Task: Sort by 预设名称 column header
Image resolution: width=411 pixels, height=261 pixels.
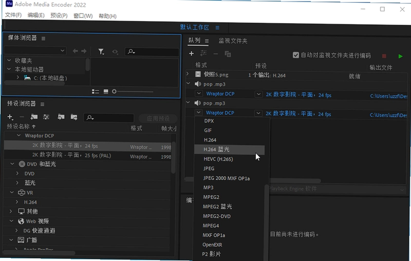Action: [x=18, y=126]
